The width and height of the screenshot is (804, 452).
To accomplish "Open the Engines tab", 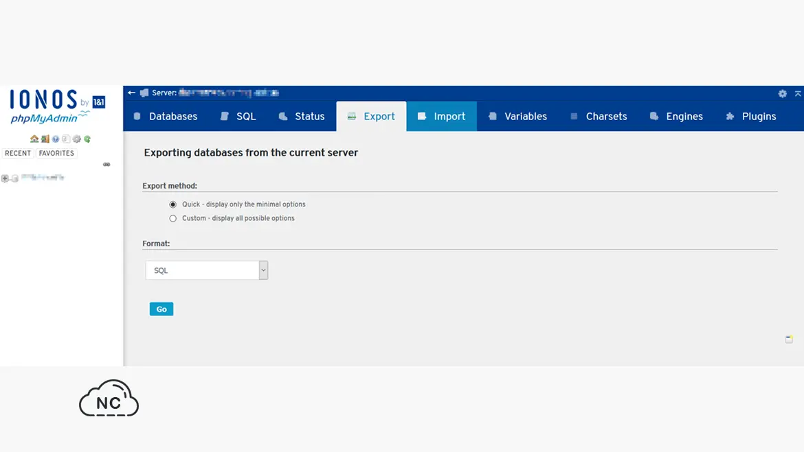I will 677,116.
